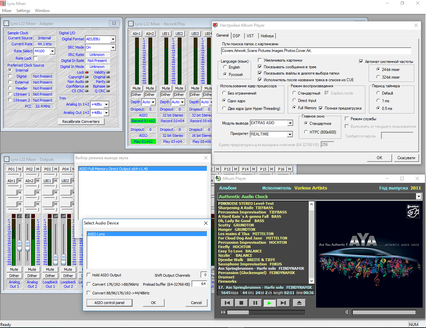Toggle the M button next to P02
The image size is (426, 328).
(38, 169)
